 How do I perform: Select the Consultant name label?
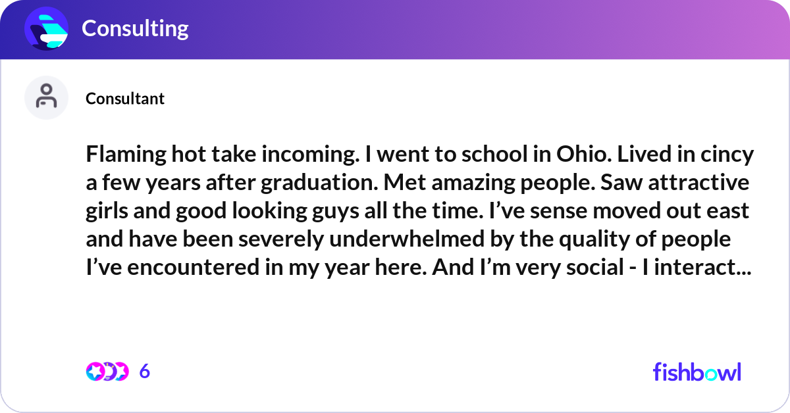pos(124,98)
